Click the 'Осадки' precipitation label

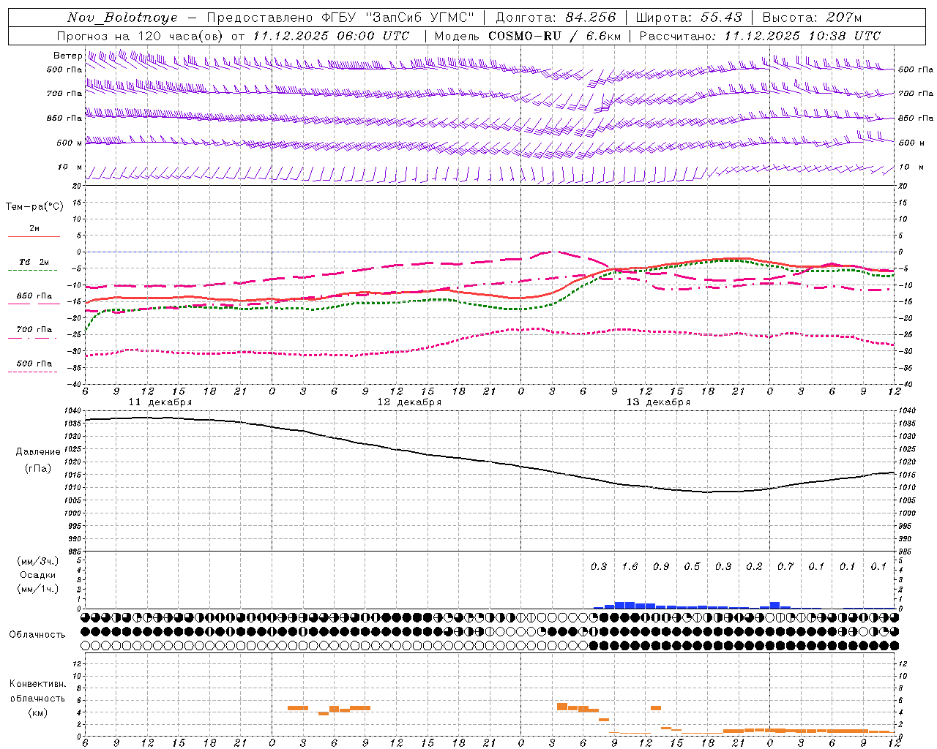[38, 575]
